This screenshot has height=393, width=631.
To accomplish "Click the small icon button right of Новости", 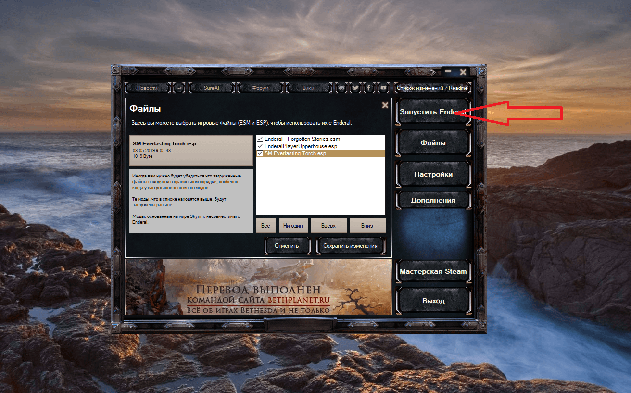I will 179,88.
